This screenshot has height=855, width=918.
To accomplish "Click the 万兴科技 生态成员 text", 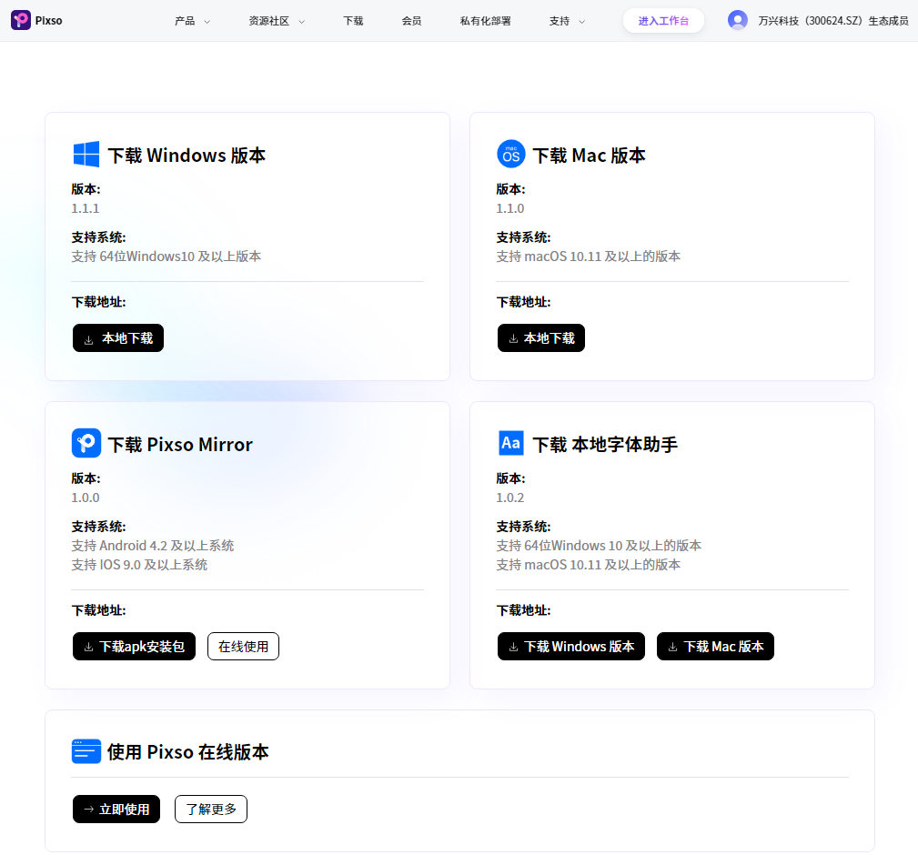I will 833,21.
